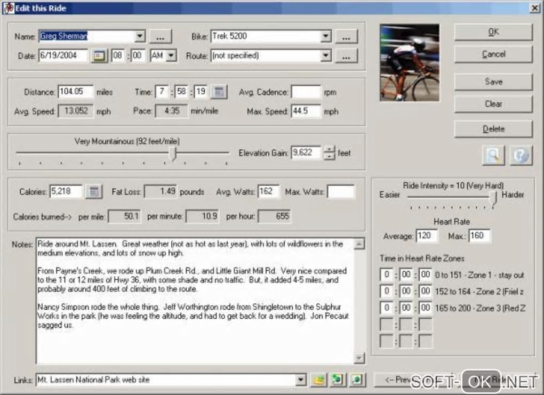
Task: Click the magnifier search icon button
Action: click(493, 155)
